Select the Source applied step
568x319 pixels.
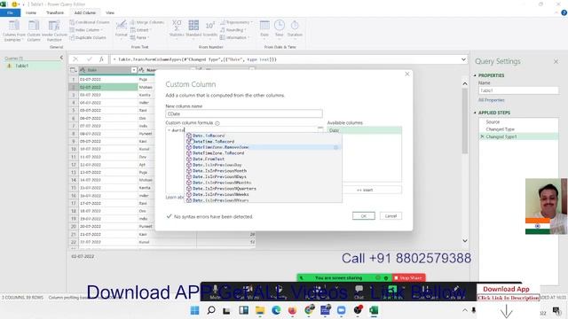point(493,122)
